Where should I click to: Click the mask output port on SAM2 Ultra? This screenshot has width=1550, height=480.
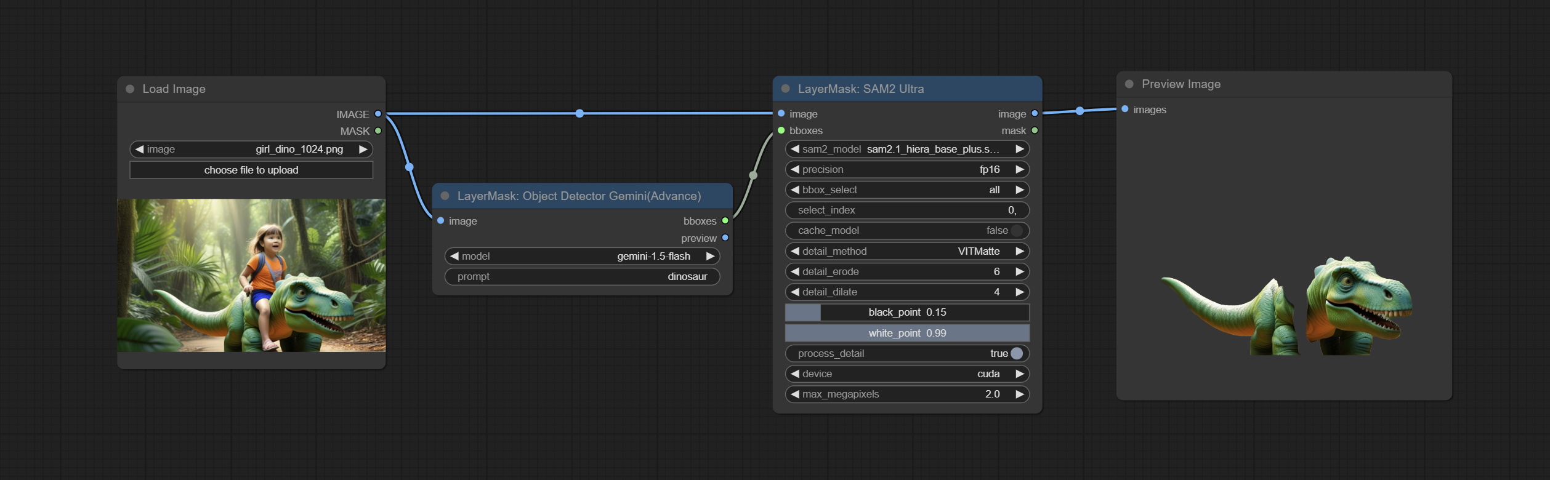(x=1035, y=130)
